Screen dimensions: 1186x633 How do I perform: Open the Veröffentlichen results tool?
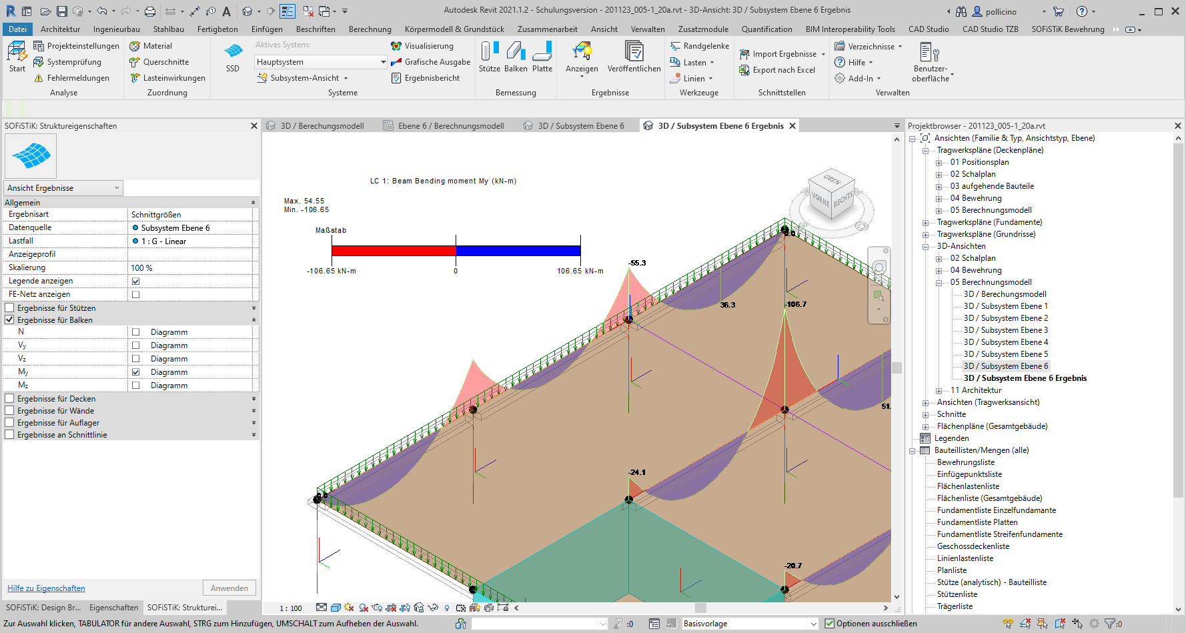pyautogui.click(x=634, y=56)
